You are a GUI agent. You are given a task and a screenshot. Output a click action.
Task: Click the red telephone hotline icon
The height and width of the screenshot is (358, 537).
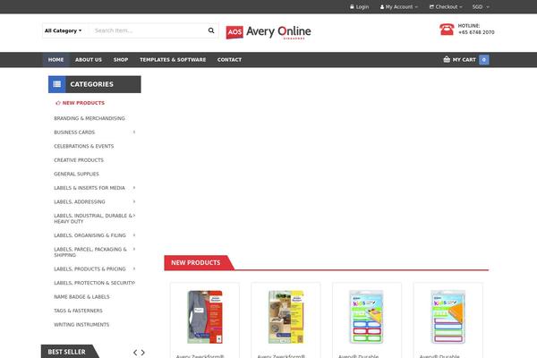pos(447,30)
